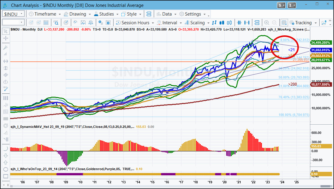Click the sjh_I_DynamicMAV_Hst study label
The image size is (334, 189).
[72, 127]
